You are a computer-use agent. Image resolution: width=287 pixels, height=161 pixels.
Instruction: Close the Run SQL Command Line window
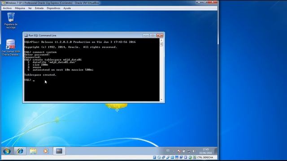click(x=160, y=35)
